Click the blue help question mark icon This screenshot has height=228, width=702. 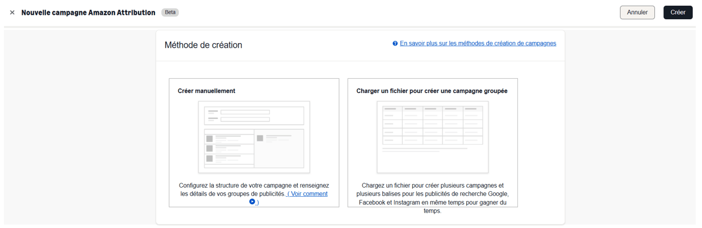[x=395, y=44]
